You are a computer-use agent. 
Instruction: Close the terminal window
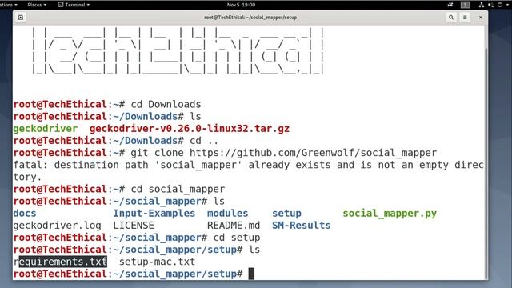(x=480, y=18)
